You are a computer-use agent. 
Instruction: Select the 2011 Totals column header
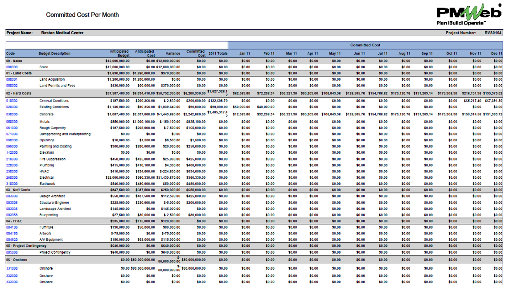(218, 53)
